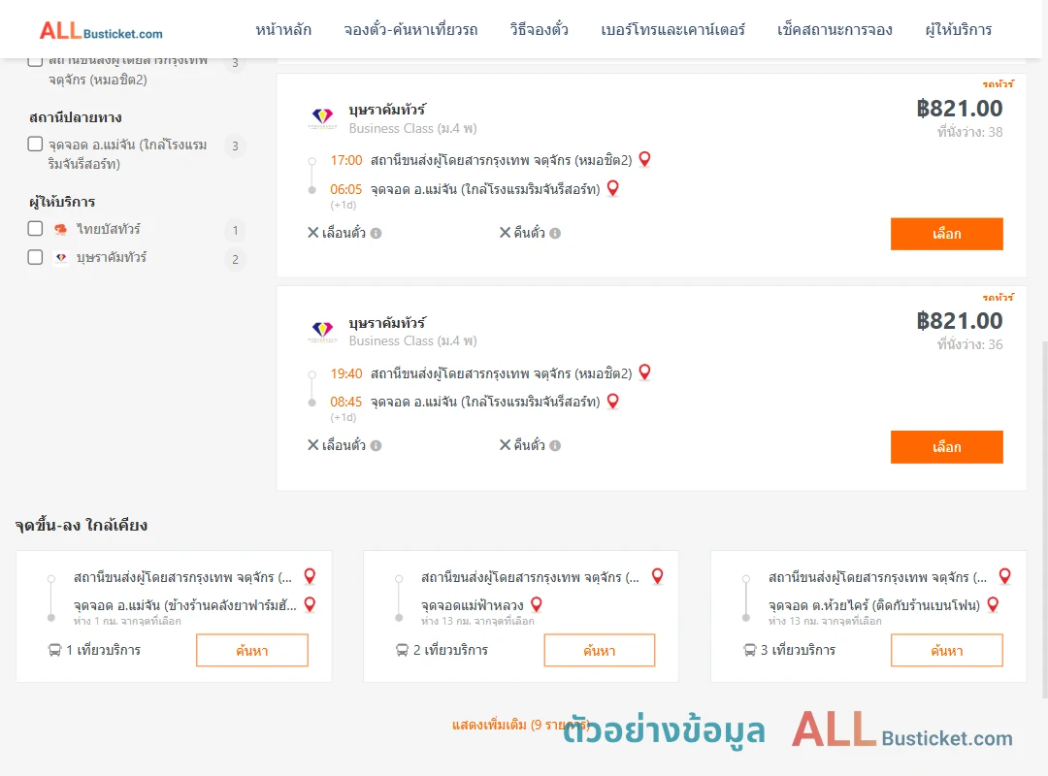Search trips to ร้านคลังยาฟาร์ม stop with ค้นหา
The width and height of the screenshot is (1048, 776).
point(252,650)
